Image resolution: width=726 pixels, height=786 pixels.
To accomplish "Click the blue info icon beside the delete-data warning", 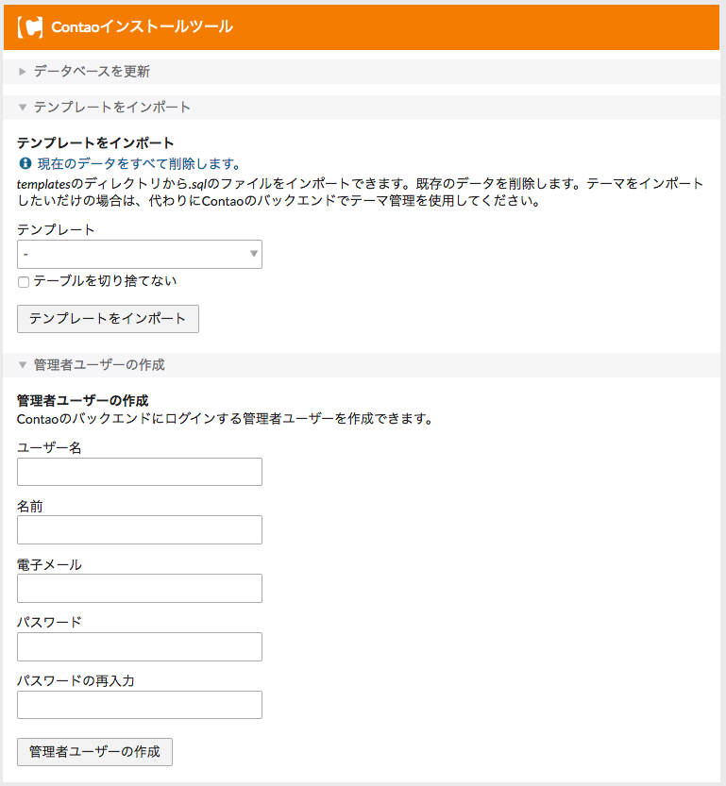I will (x=25, y=163).
